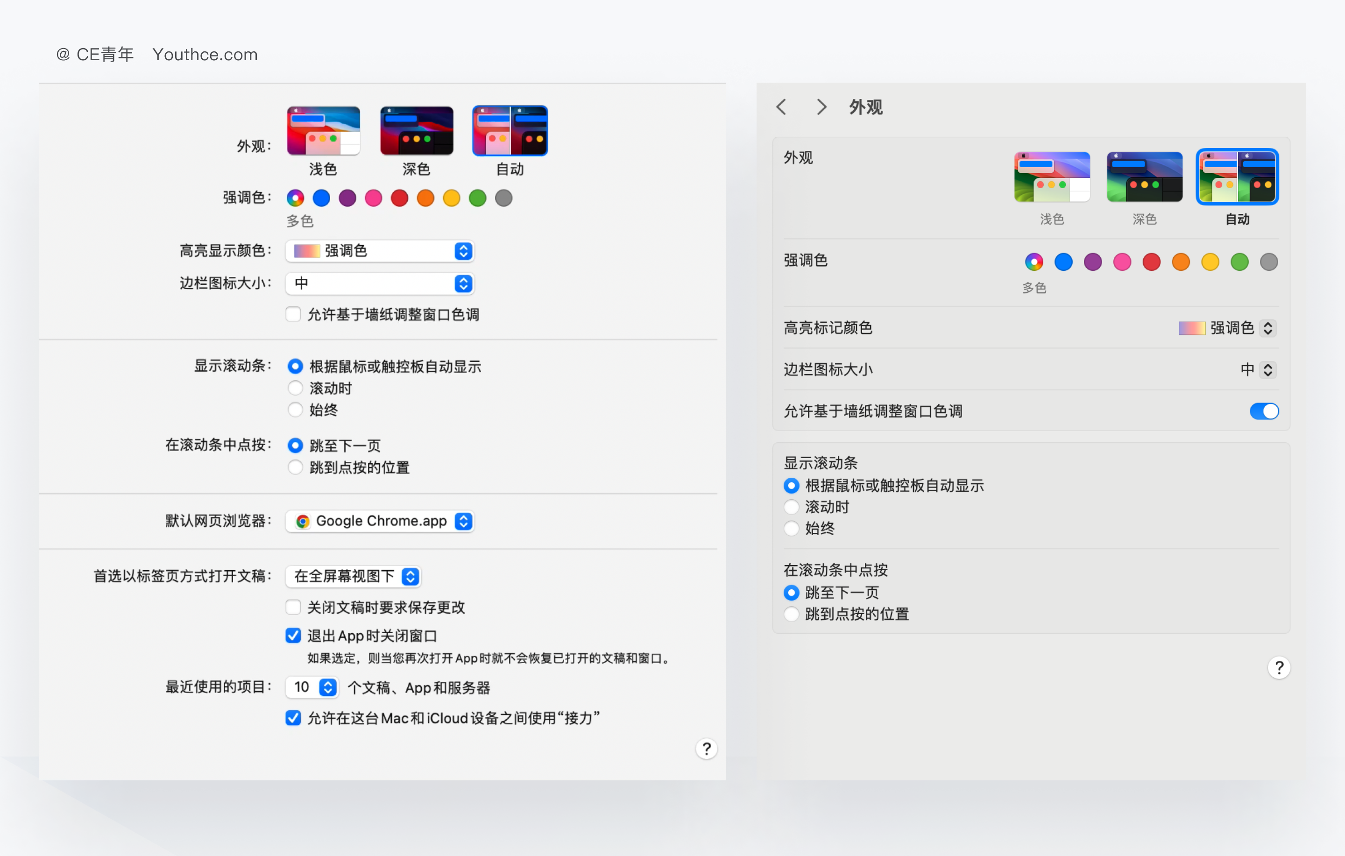Uncheck 退出App时关闭窗口 option
Viewport: 1345px width, 856px height.
293,636
